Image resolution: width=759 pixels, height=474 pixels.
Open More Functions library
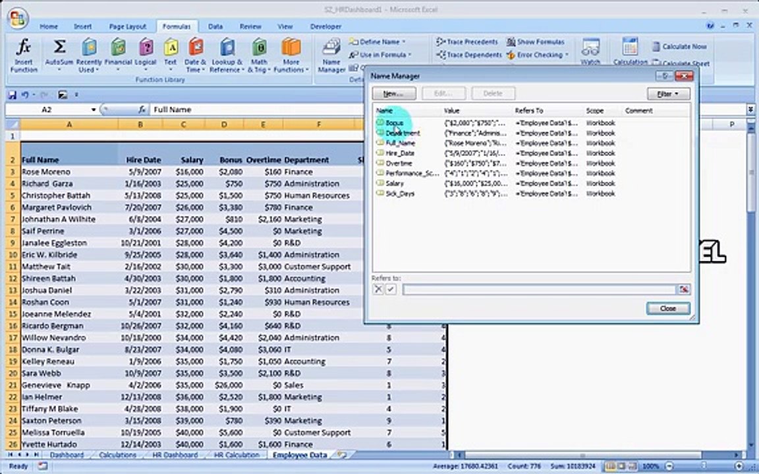pos(291,55)
